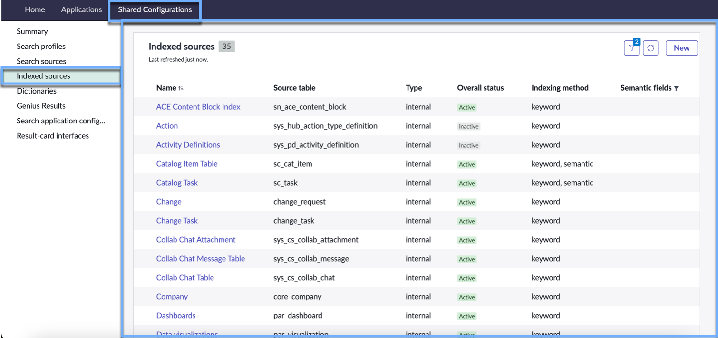Screen dimensions: 718x338
Task: Select the Shared Configurations tab
Action: pos(155,9)
